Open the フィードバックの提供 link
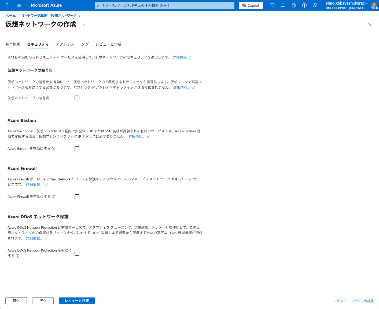The image size is (379, 309). (x=357, y=301)
